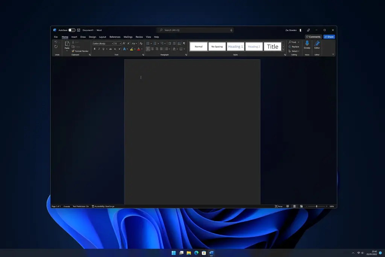Toggle Align Left paragraph alignment
Image resolution: width=385 pixels, height=257 pixels.
tap(148, 49)
